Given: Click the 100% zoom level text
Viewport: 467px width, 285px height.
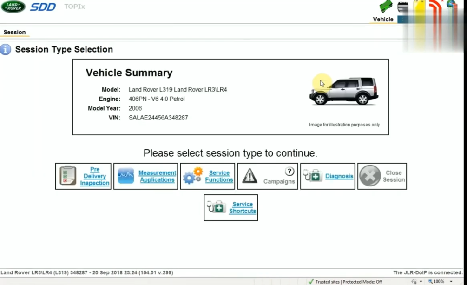Looking at the screenshot, I should (439, 281).
